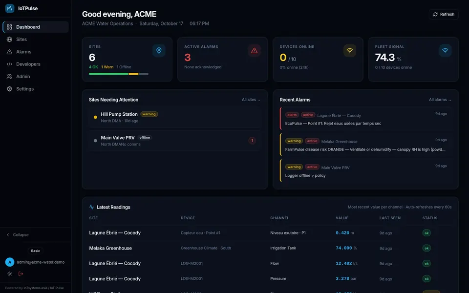The image size is (469, 293).
Task: Open the Logger offline > policy alarm
Action: pyautogui.click(x=365, y=171)
